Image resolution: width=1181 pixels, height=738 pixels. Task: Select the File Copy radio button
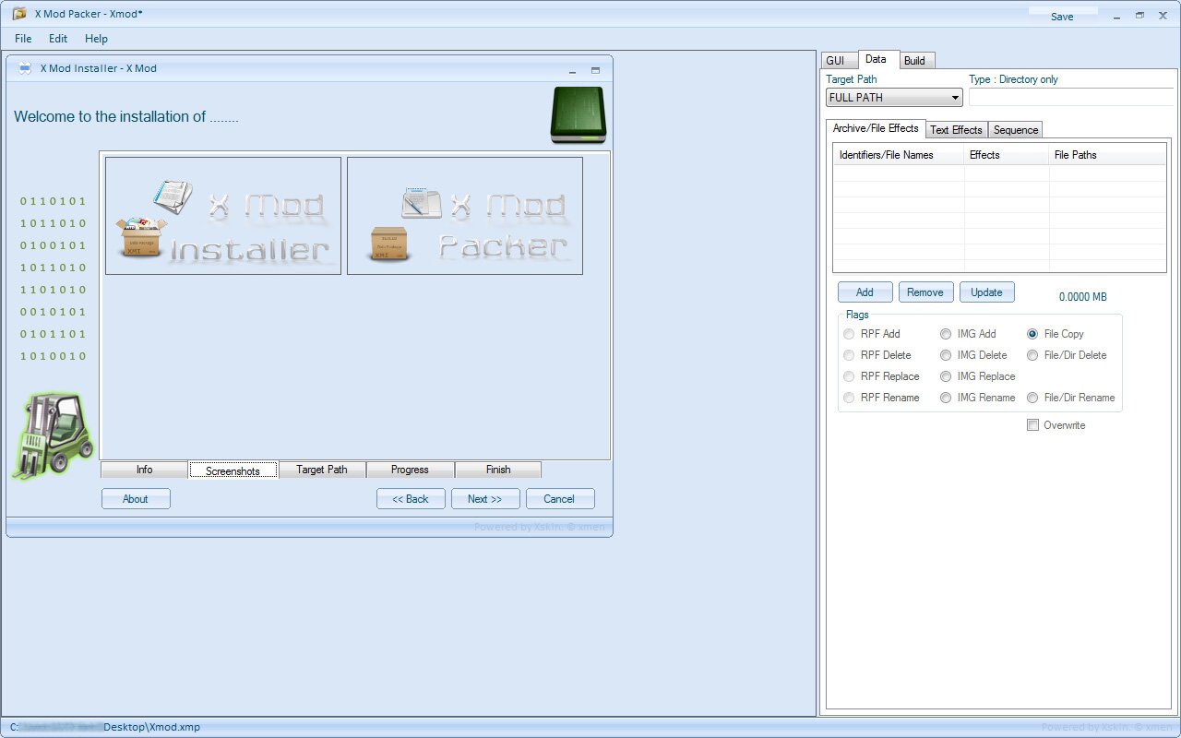[1032, 334]
